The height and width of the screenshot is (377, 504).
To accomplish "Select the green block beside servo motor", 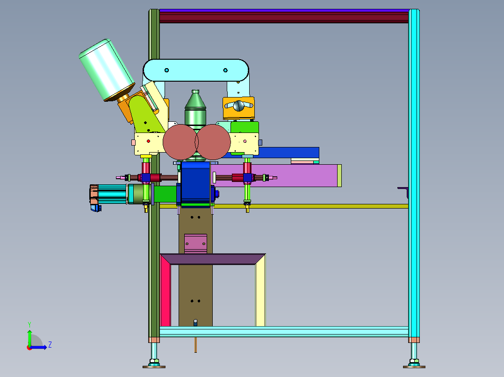I will [165, 194].
